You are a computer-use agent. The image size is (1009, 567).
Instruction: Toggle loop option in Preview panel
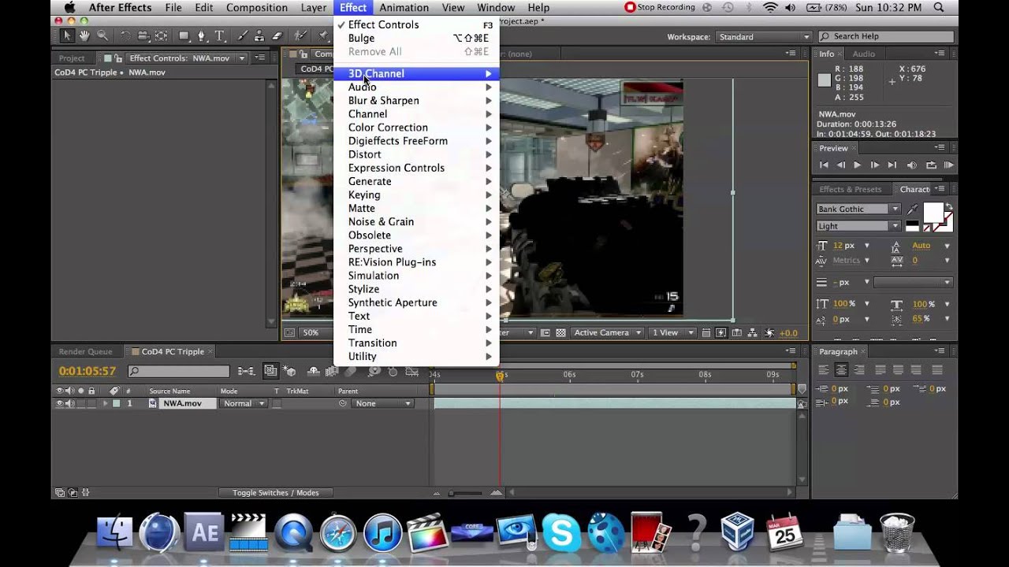point(931,165)
